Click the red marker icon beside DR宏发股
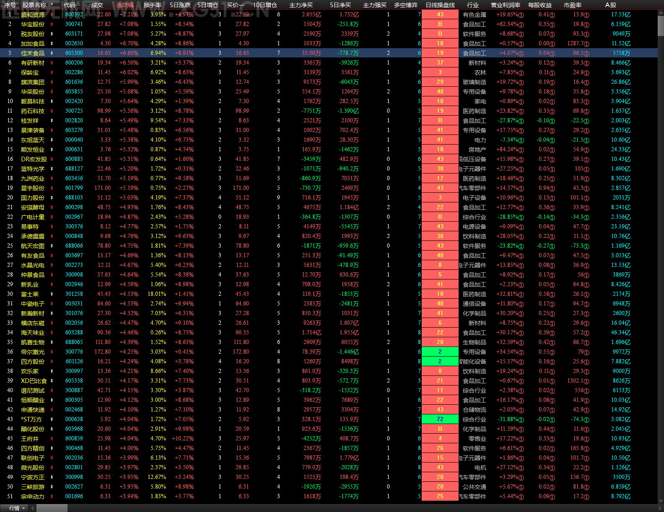664x512 pixels. coord(52,159)
